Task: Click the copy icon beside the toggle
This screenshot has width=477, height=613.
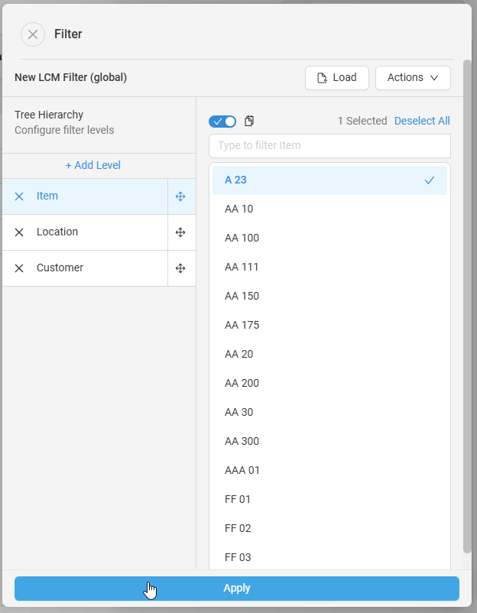Action: (x=249, y=122)
